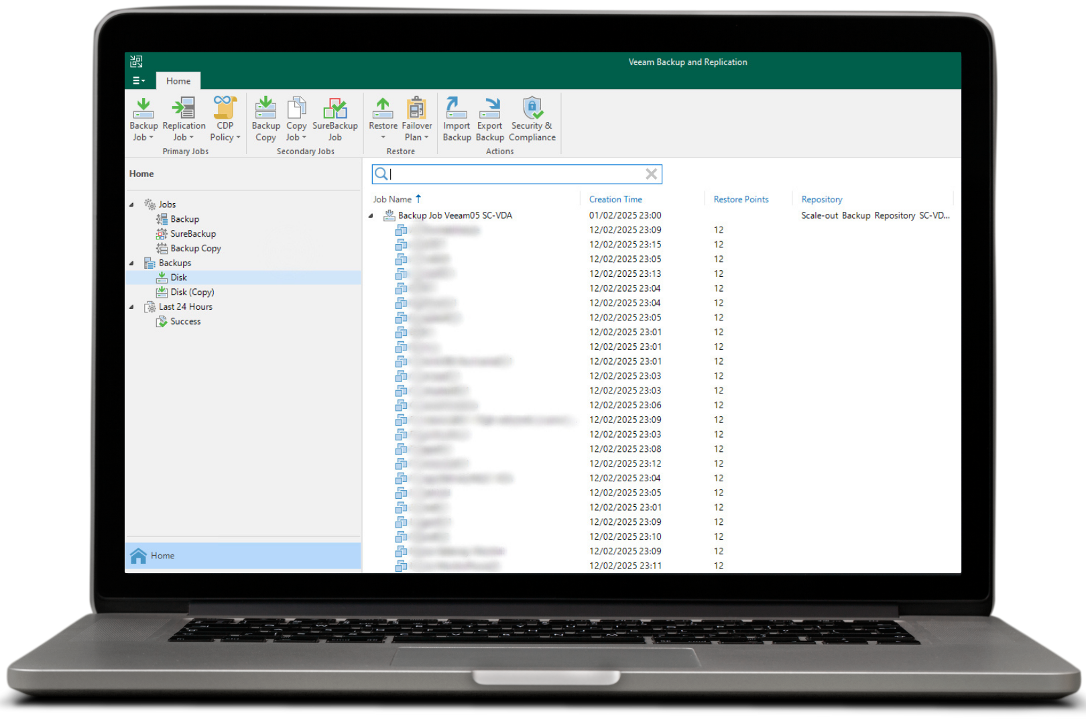Click creation time 12/02/2025 23:13
The width and height of the screenshot is (1086, 724).
(x=625, y=274)
